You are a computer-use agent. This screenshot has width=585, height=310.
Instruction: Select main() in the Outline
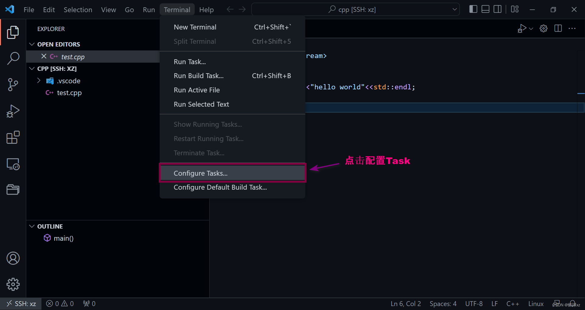pyautogui.click(x=64, y=238)
